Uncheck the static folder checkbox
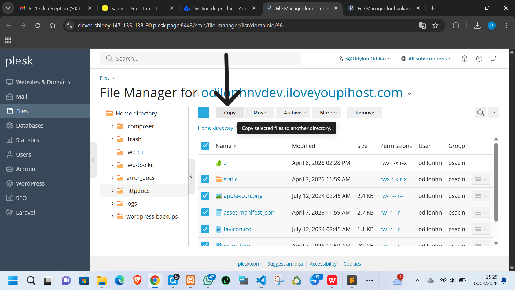The image size is (515, 290). [x=205, y=179]
